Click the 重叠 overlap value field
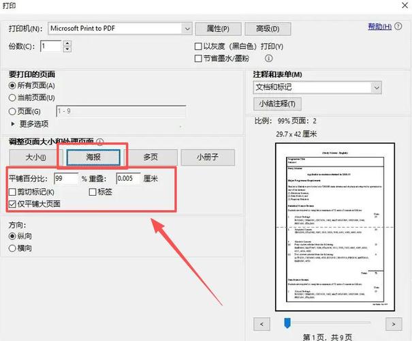 click(128, 179)
